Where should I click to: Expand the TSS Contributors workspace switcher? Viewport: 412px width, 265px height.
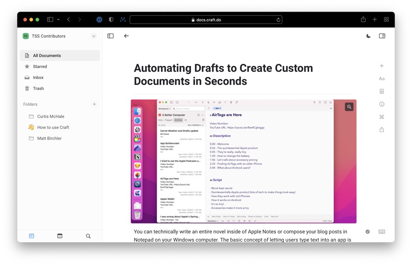(x=94, y=36)
